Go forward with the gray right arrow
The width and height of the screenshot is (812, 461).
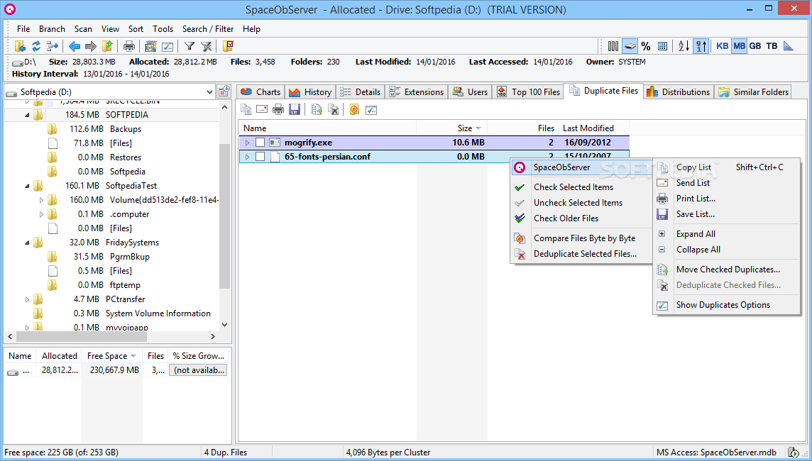coord(91,46)
